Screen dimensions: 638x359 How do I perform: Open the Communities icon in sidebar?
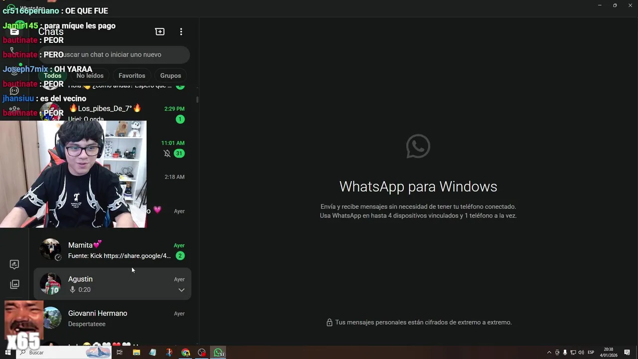click(x=14, y=110)
